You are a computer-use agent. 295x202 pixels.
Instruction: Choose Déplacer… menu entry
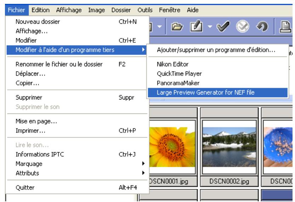tap(77, 74)
